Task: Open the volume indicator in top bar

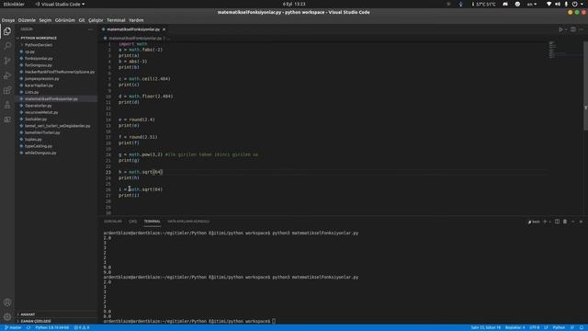Action: (x=558, y=4)
